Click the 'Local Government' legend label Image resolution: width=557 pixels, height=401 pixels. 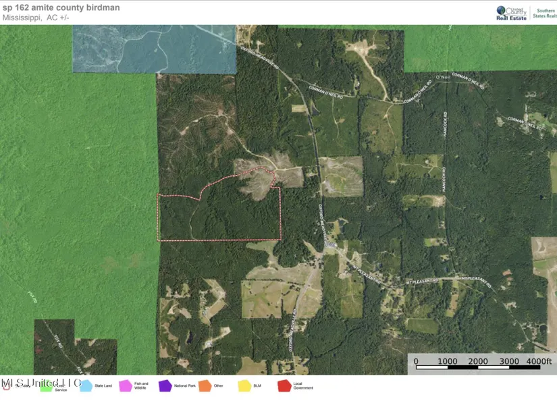click(x=303, y=386)
